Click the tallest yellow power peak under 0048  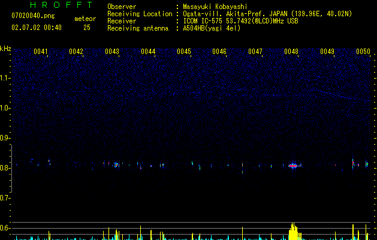point(293,231)
